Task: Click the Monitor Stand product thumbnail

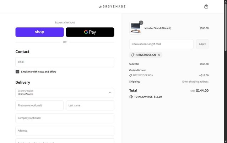Action: click(135, 28)
